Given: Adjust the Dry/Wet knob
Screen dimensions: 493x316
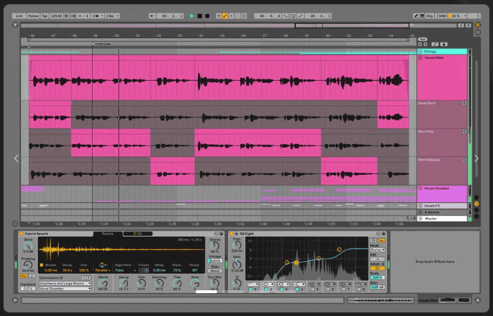Looking at the screenshot, I should pyautogui.click(x=215, y=283).
